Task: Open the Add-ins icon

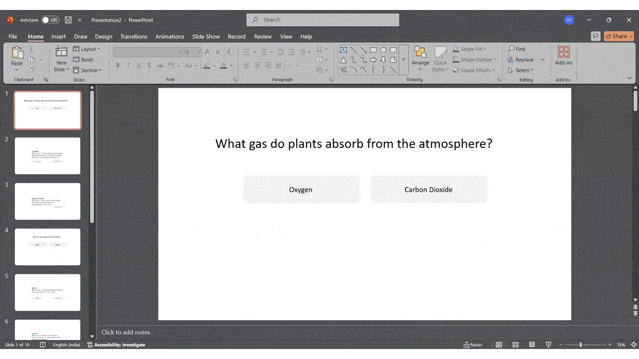Action: 564,53
